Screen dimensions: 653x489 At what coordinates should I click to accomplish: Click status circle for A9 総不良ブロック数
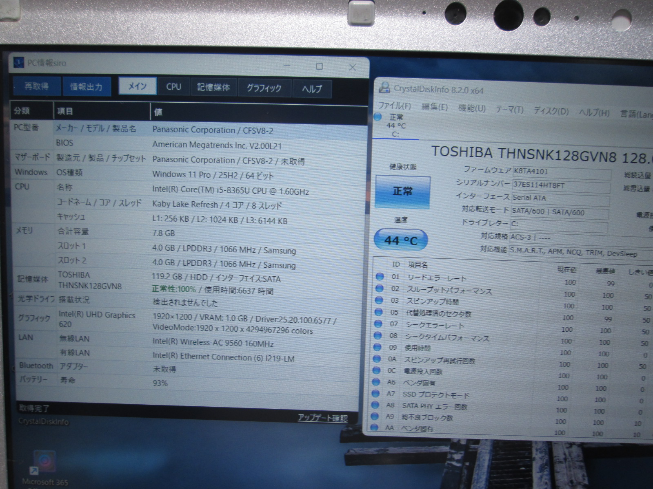click(375, 416)
